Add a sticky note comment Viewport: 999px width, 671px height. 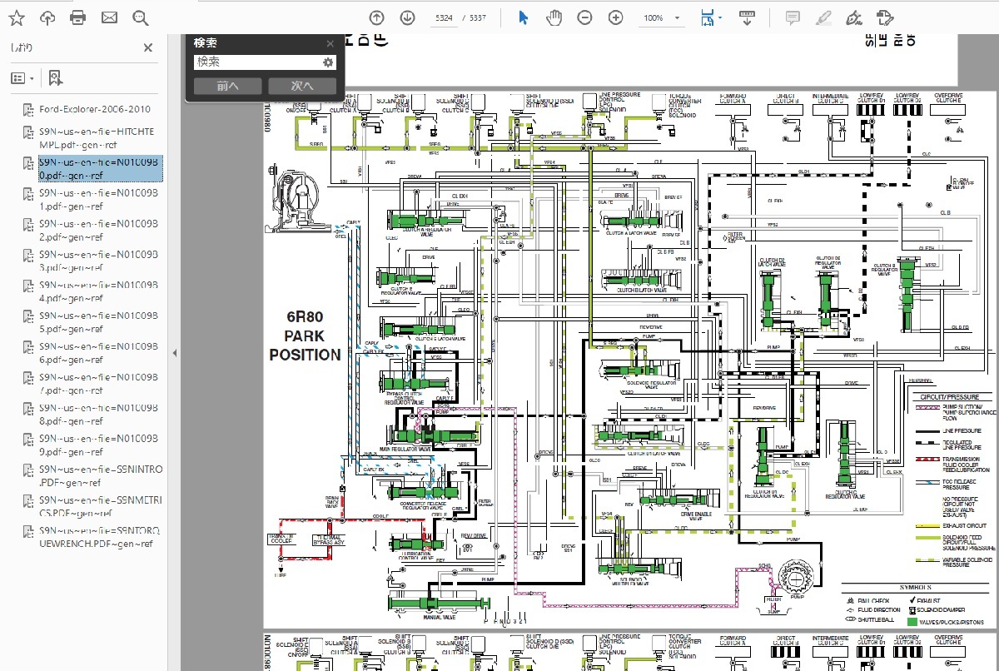[x=793, y=17]
